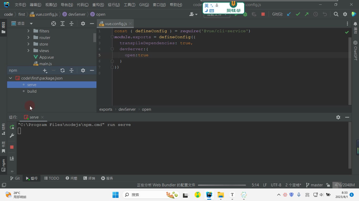Open the project panel's gear options
359x201 pixels.
click(83, 24)
